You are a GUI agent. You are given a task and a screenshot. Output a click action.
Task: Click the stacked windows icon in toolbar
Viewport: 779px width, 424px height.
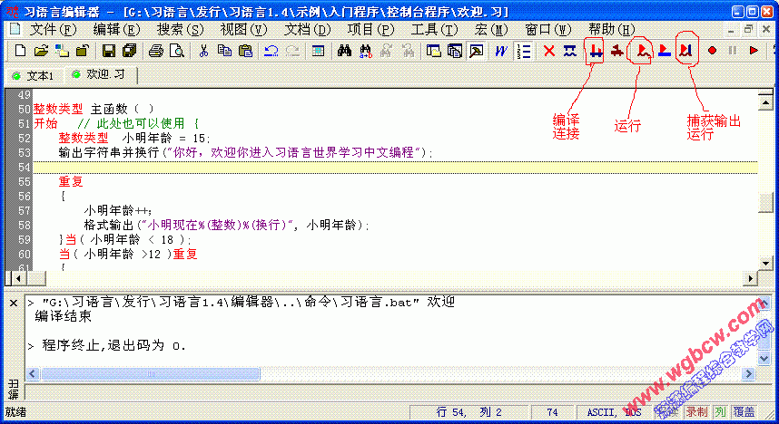(455, 51)
